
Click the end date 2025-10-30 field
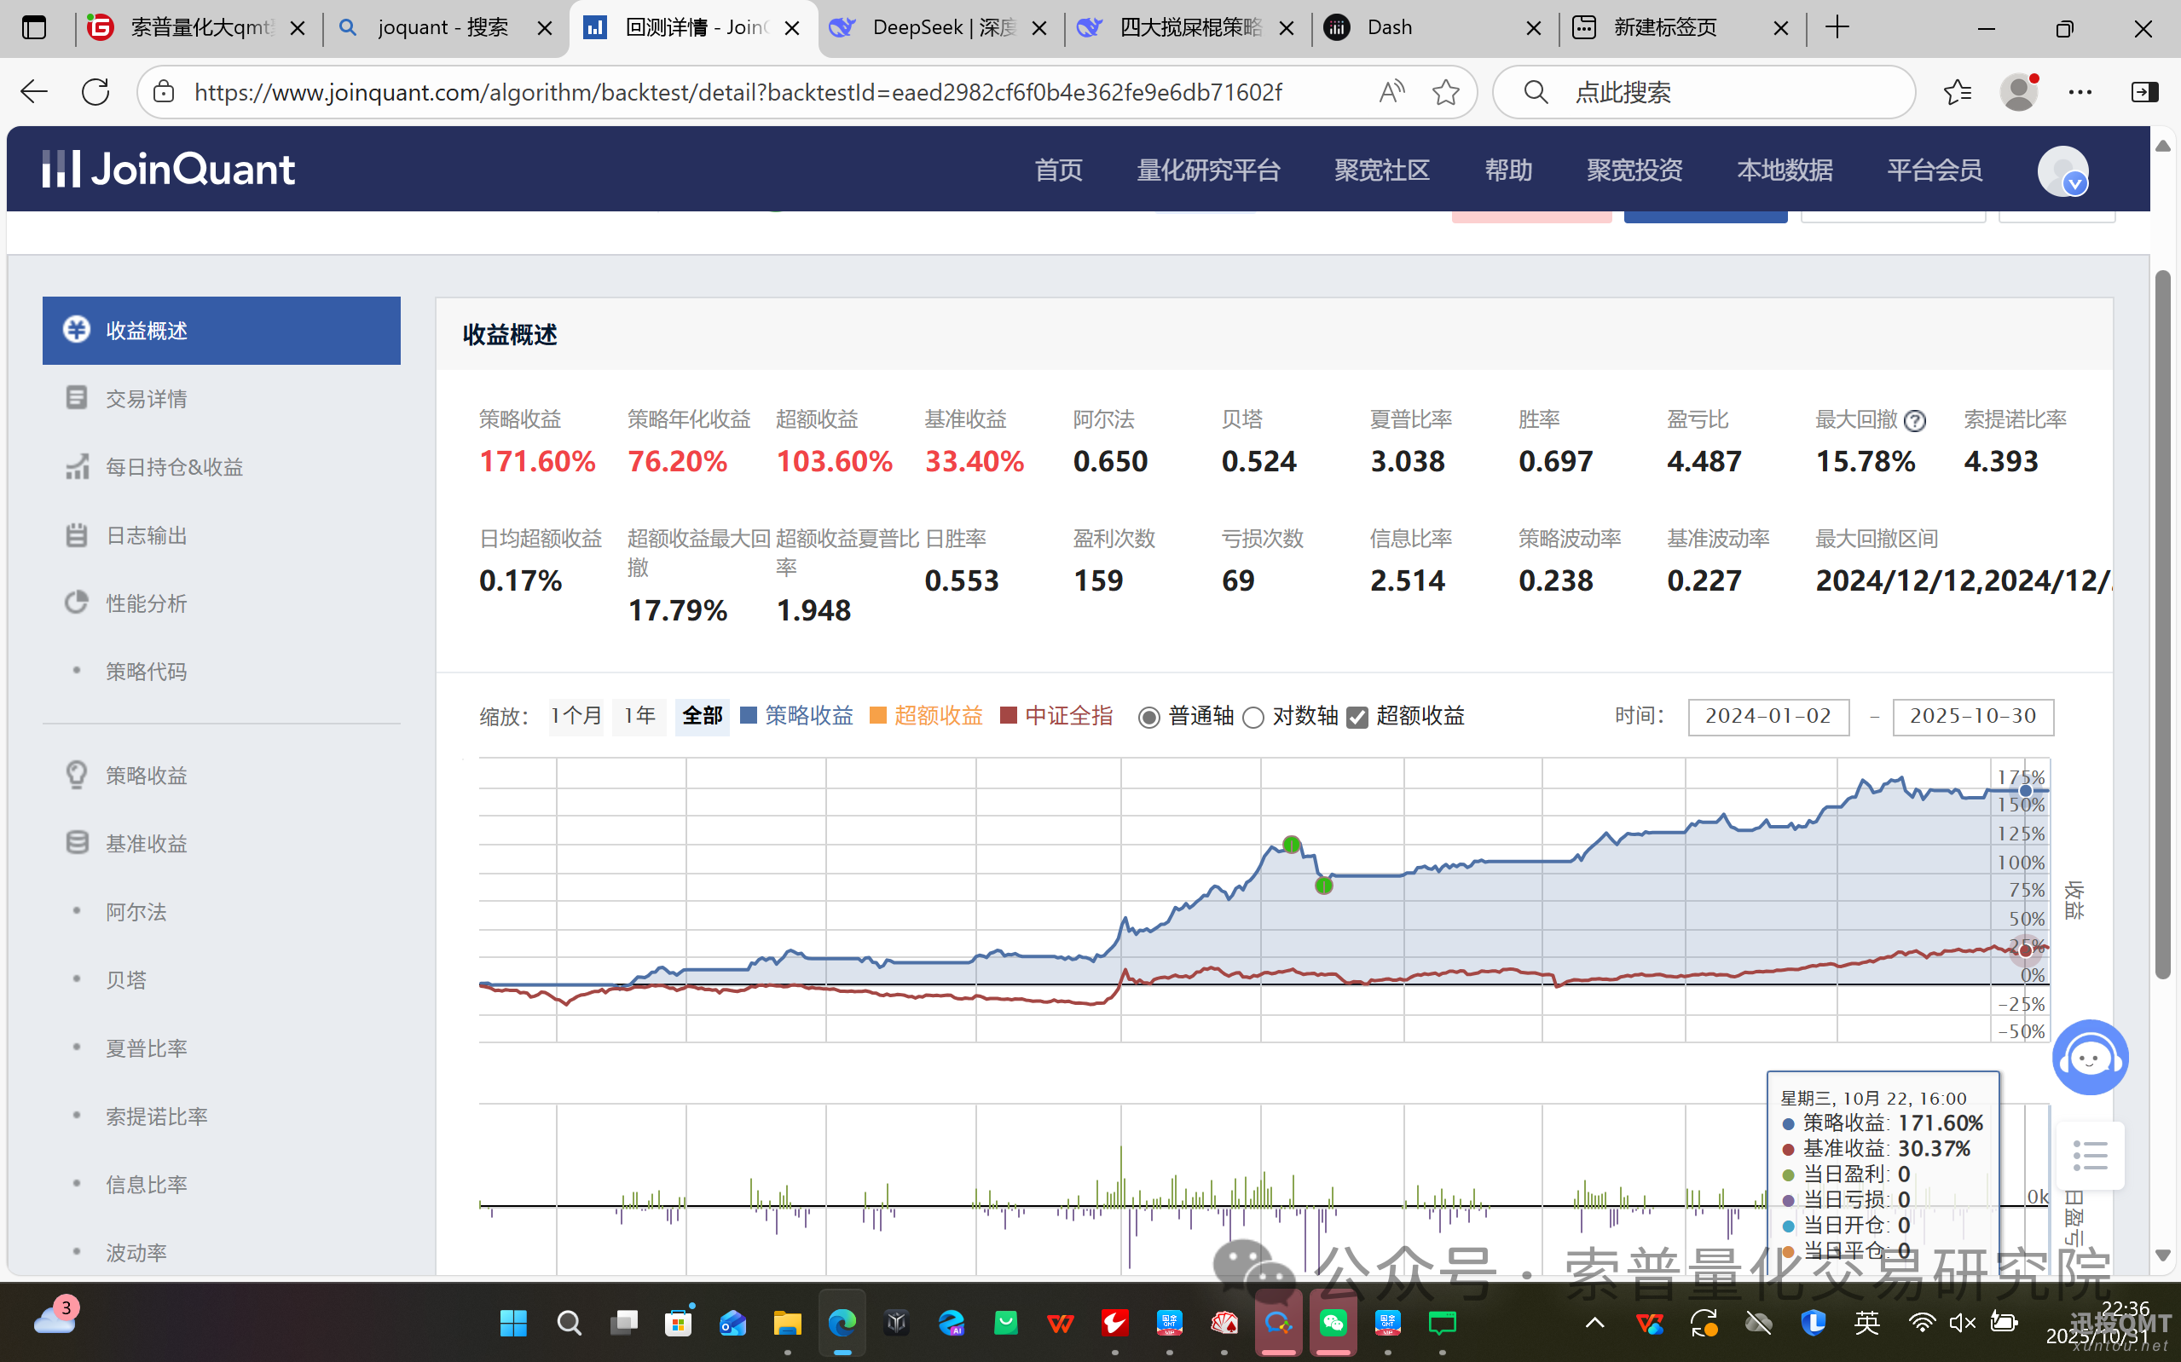coord(1972,716)
